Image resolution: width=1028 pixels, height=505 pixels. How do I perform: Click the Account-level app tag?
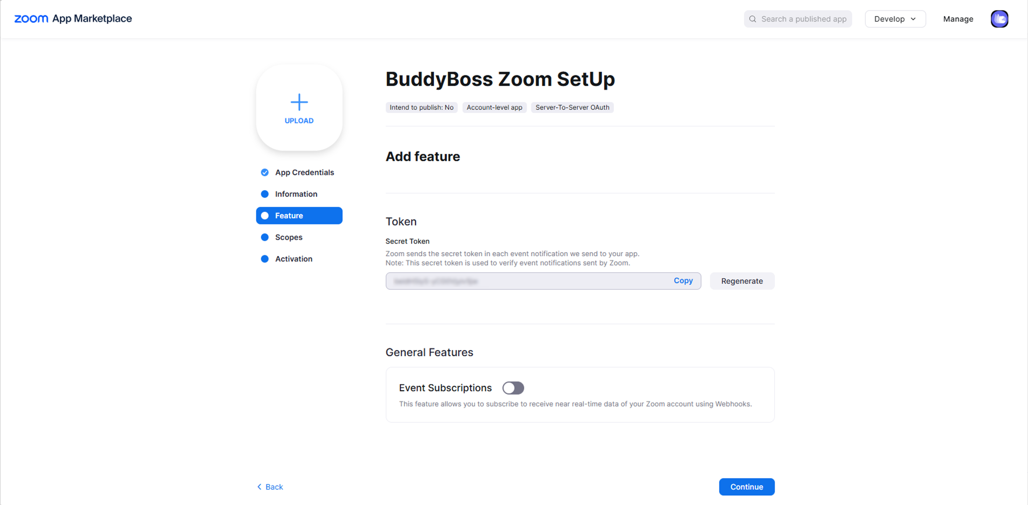click(x=494, y=107)
